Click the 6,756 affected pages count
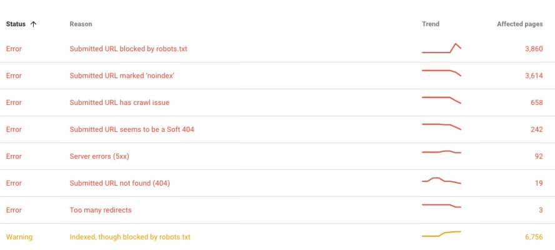Screen dimensions: 555x250 coord(534,237)
